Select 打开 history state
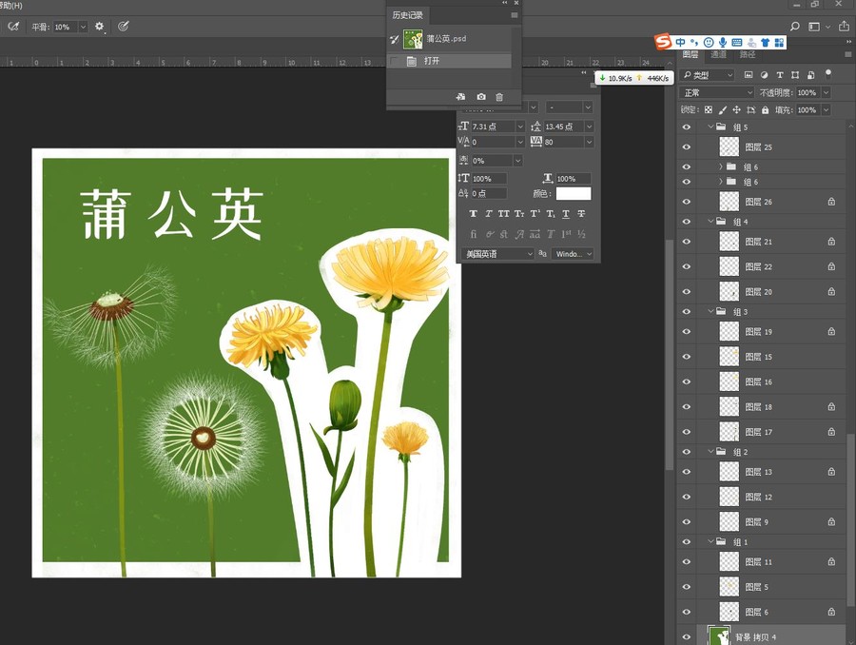The image size is (856, 645). point(449,61)
